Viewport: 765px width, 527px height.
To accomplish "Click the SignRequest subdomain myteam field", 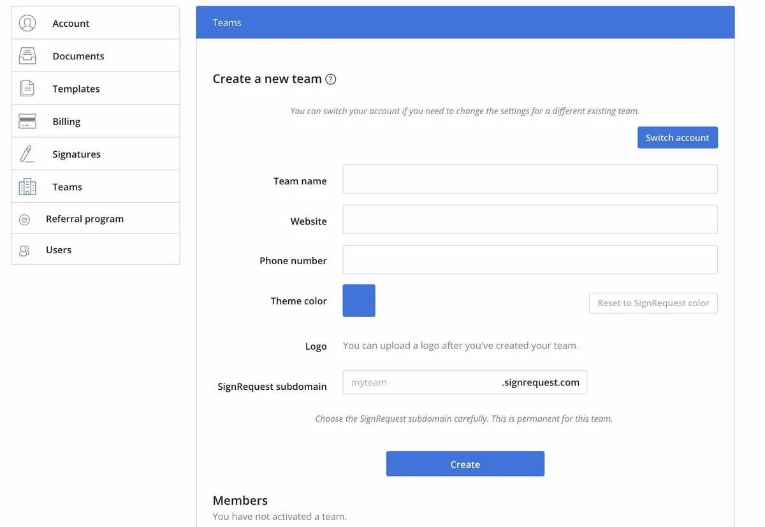I will pos(421,382).
